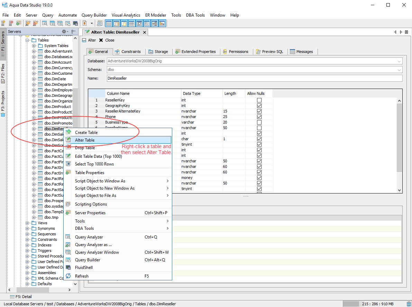Click the diagram layout view toolbar toggle
Image resolution: width=412 pixels, height=307 pixels.
[x=155, y=23]
